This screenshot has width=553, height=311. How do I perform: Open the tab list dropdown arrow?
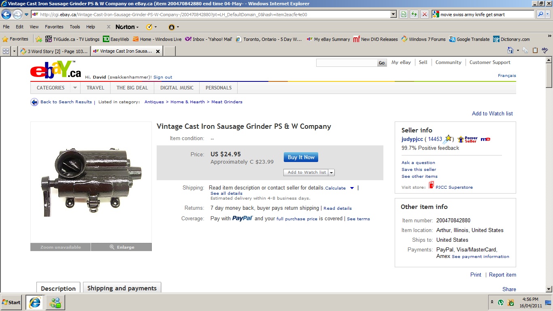[15, 51]
